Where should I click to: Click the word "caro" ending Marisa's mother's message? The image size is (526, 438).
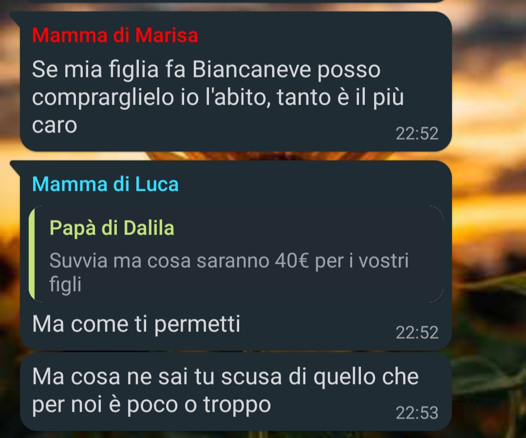[x=55, y=126]
